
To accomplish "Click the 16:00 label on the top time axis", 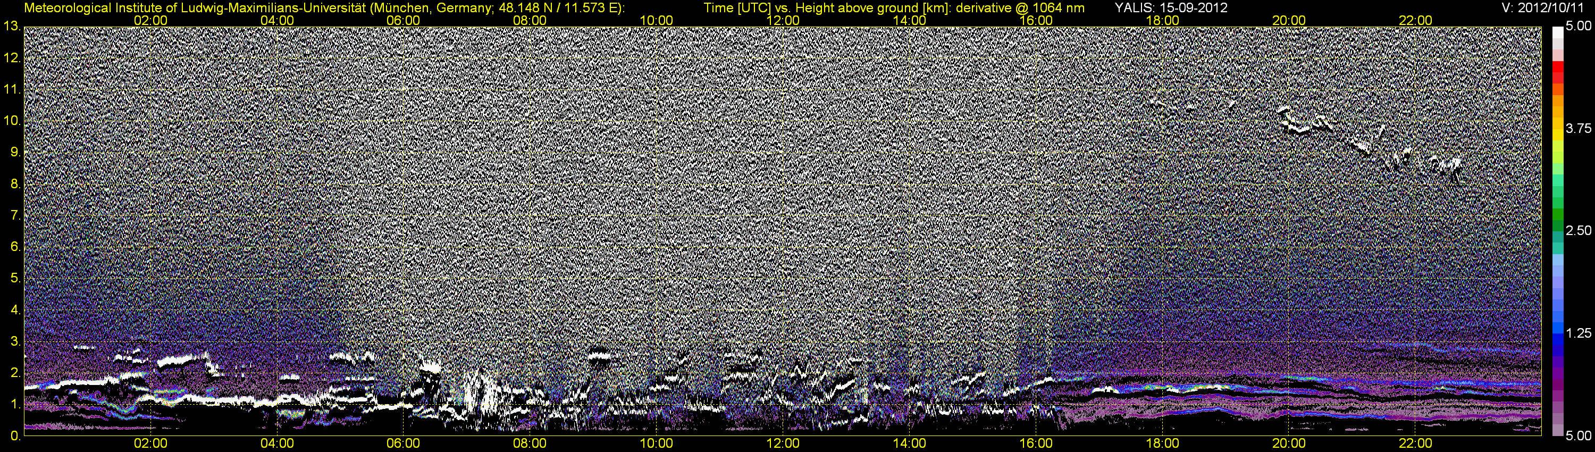I will tap(1036, 20).
